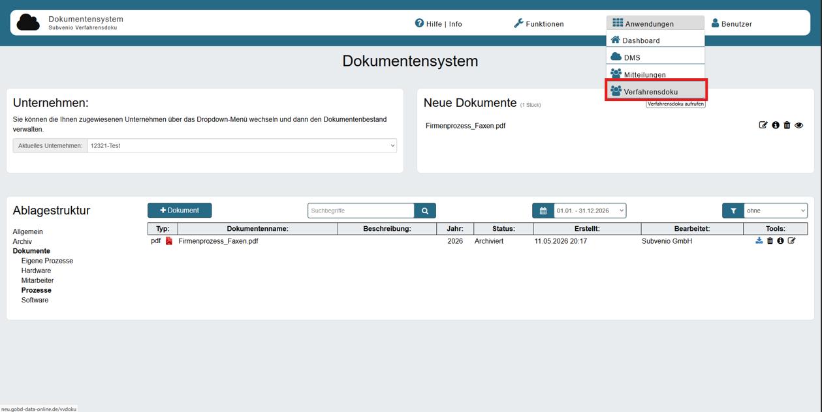Click the Firmenprozess_Faxen.pdf name in the table
Viewport: 822px width, 412px height.
218,241
